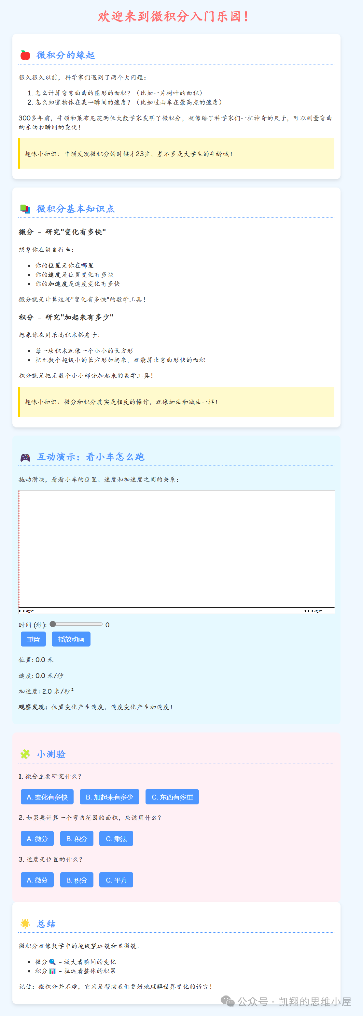This screenshot has width=363, height=1016.
Task: Click the red dashed time marker line
Action: (19, 549)
